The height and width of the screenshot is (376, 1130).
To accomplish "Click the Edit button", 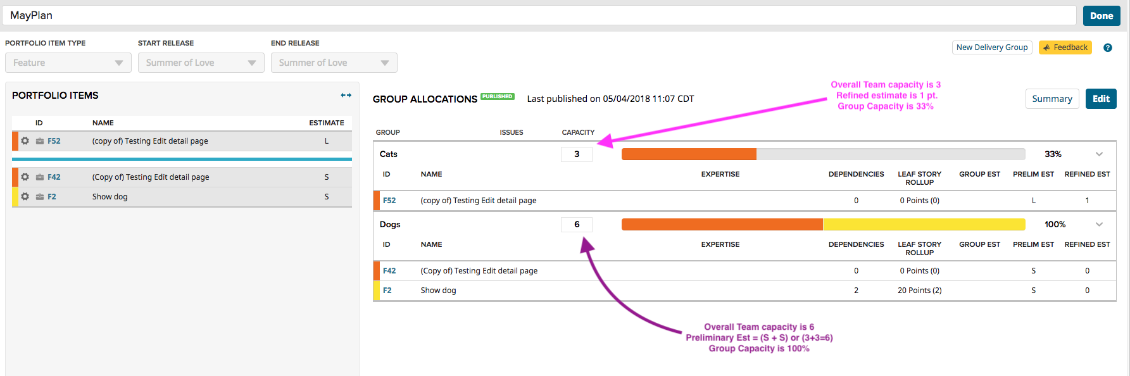I will point(1101,99).
